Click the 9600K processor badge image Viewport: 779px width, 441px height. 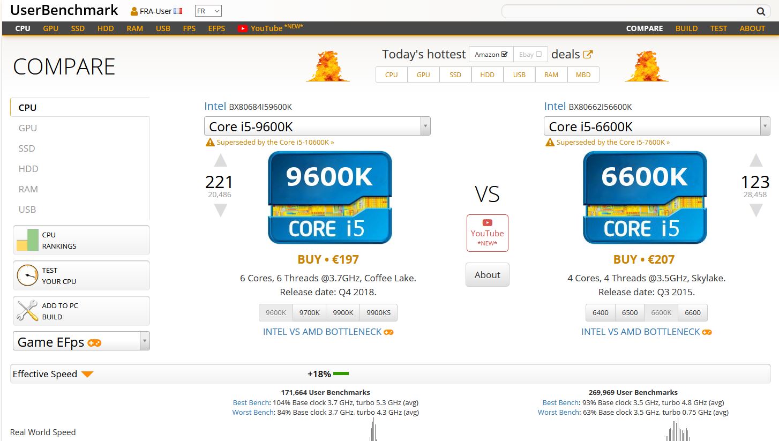(x=329, y=197)
